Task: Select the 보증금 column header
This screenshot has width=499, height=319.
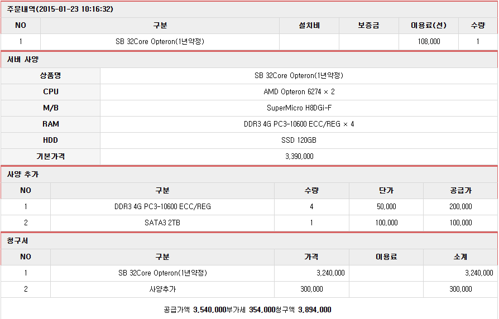Action: (368, 26)
